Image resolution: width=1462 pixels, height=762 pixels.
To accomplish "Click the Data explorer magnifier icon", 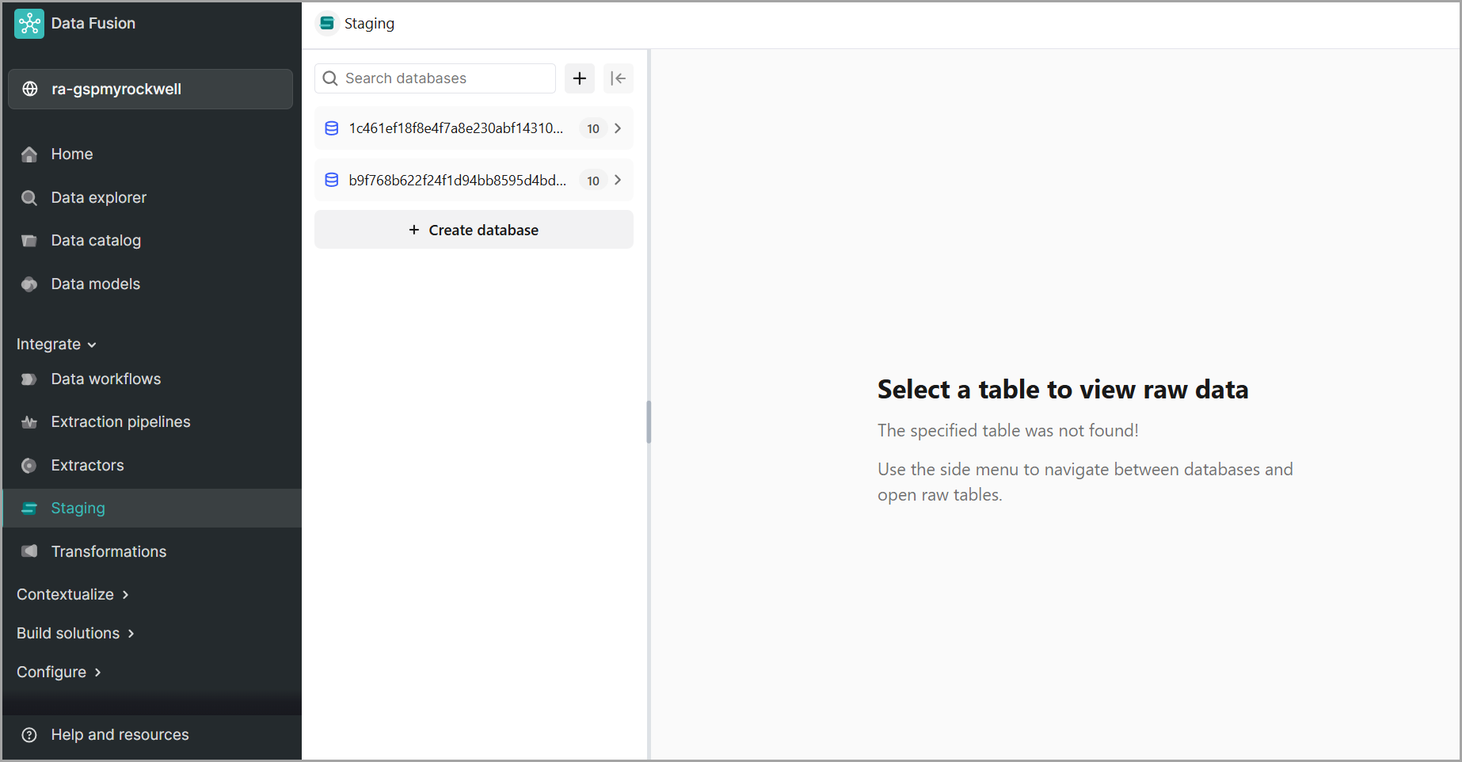I will (x=29, y=197).
